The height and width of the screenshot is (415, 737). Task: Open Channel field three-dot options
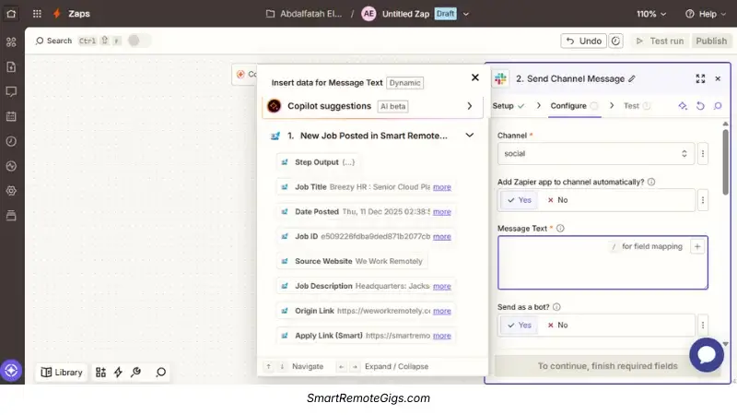pyautogui.click(x=703, y=153)
